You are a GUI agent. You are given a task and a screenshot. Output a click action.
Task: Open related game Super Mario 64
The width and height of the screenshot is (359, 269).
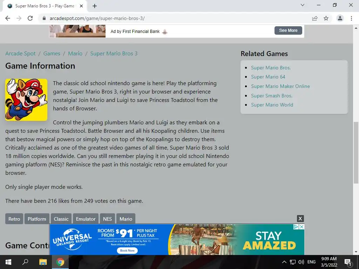(268, 77)
